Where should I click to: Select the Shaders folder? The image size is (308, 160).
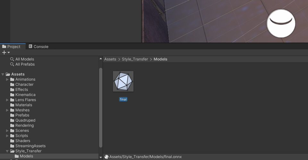click(23, 140)
